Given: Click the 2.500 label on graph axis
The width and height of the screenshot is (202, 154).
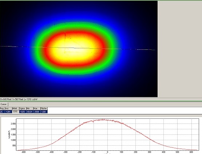Looking at the screenshot, I should pyautogui.click(x=13, y=123).
